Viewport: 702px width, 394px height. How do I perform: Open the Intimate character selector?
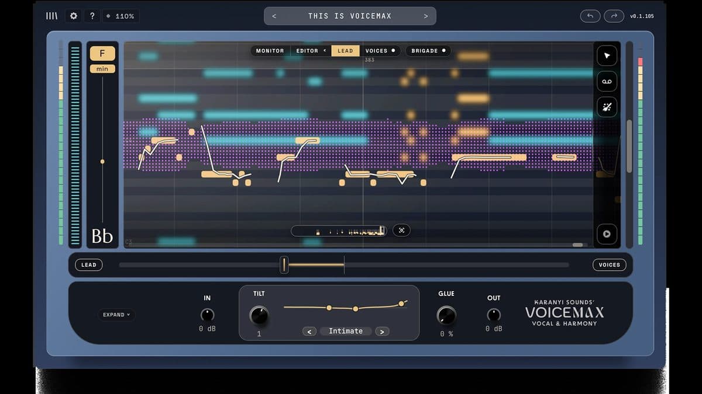click(x=346, y=332)
